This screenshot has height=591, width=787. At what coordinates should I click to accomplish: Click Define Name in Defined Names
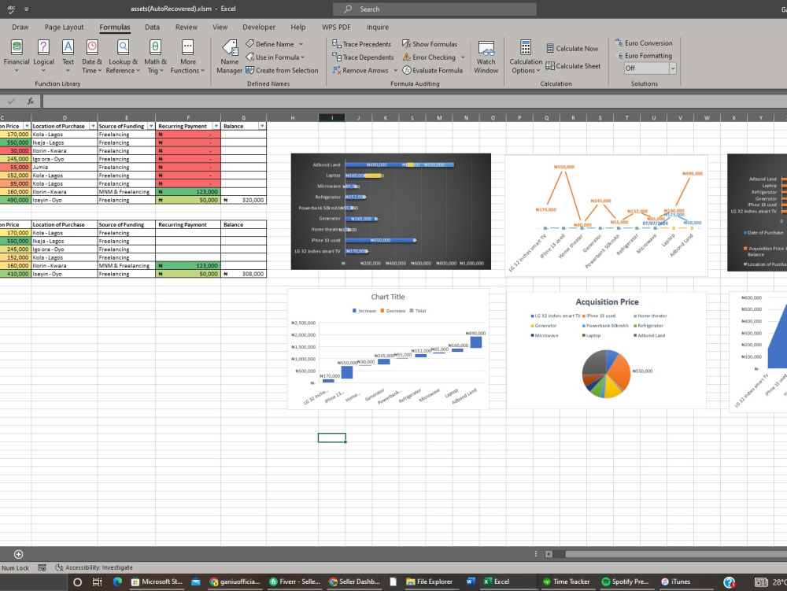pyautogui.click(x=270, y=44)
